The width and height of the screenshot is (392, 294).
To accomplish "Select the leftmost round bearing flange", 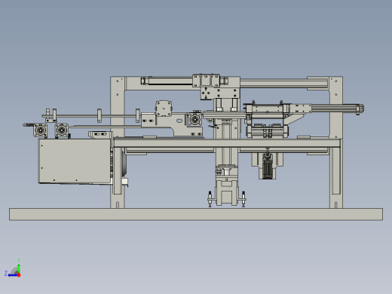I will point(40,130).
